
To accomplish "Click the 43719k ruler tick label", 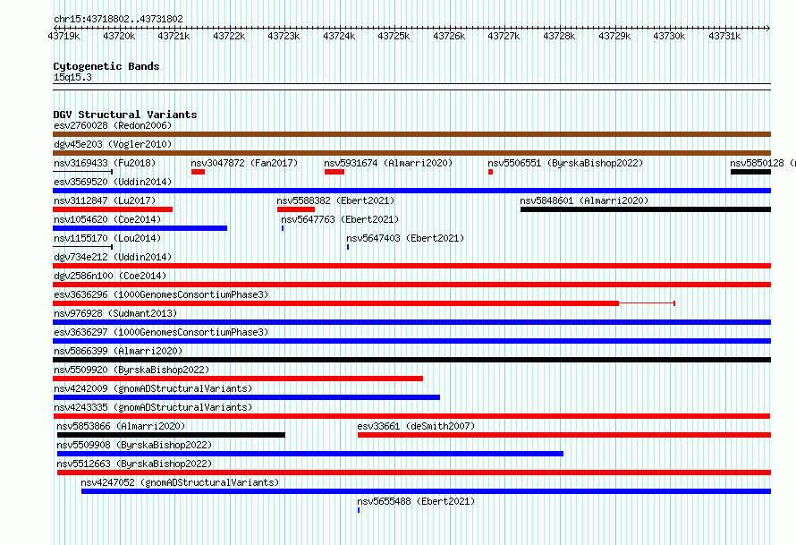I will [64, 36].
